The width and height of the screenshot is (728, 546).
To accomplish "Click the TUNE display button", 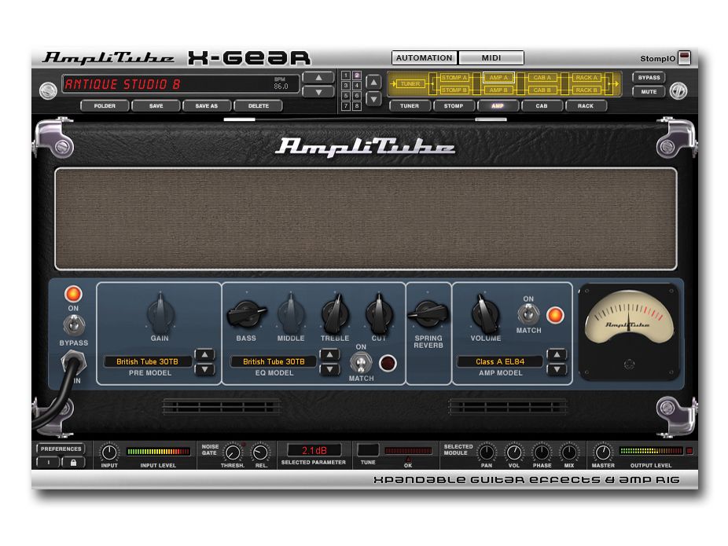I will (368, 450).
